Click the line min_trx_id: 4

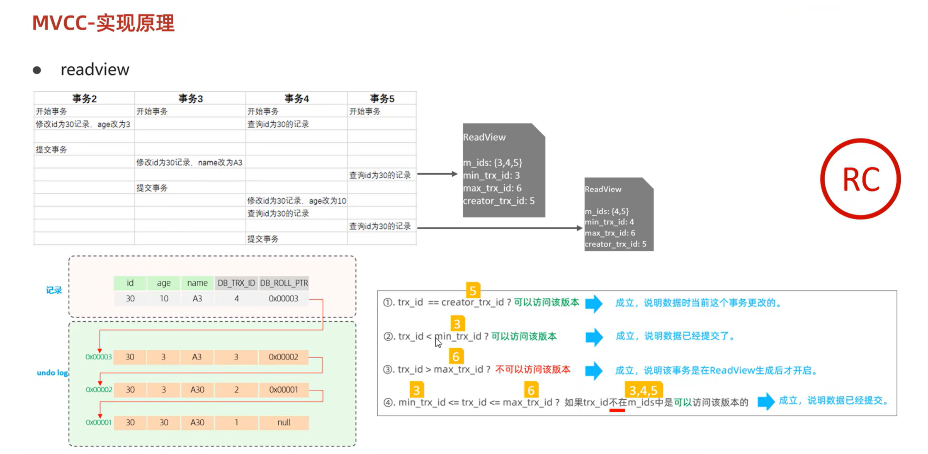tap(609, 222)
